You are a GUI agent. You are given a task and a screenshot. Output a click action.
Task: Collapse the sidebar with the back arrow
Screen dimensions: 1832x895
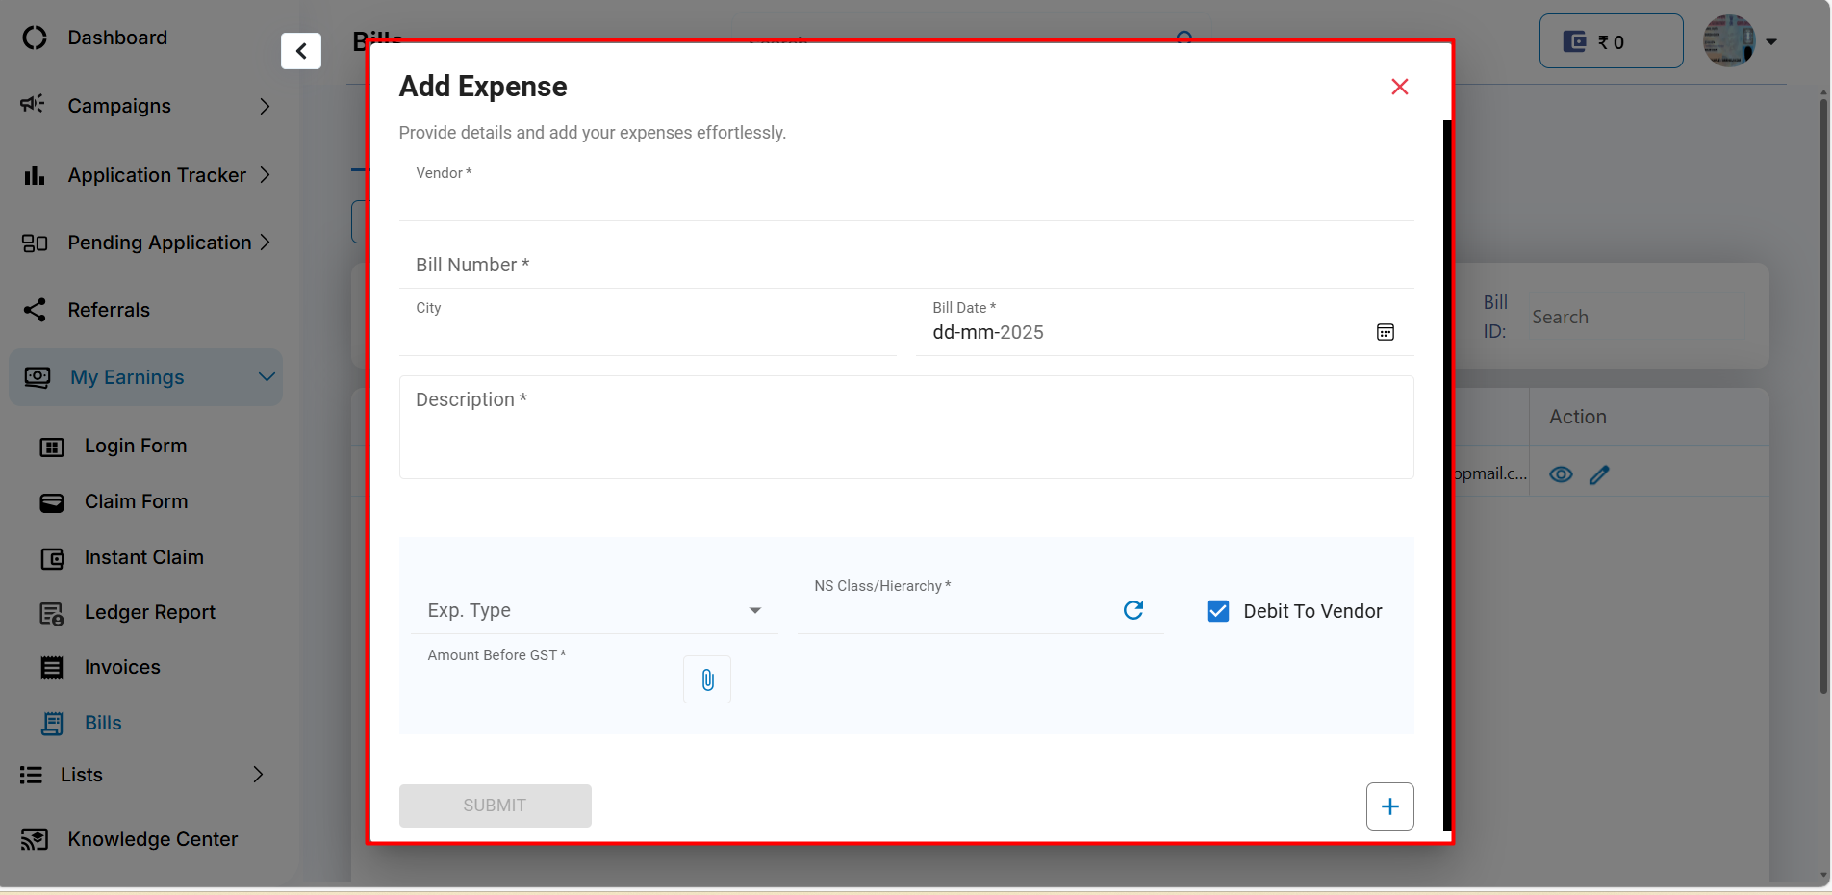pos(301,51)
